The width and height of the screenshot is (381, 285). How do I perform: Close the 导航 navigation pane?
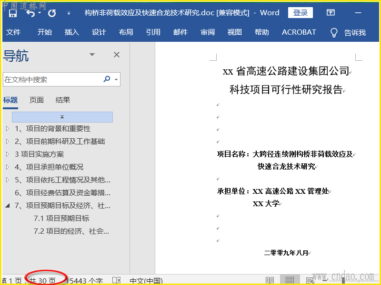[x=117, y=55]
